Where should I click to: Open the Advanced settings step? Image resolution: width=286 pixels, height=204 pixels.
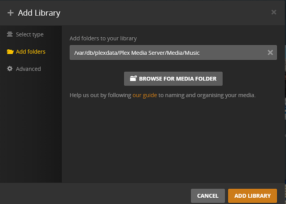pos(24,69)
